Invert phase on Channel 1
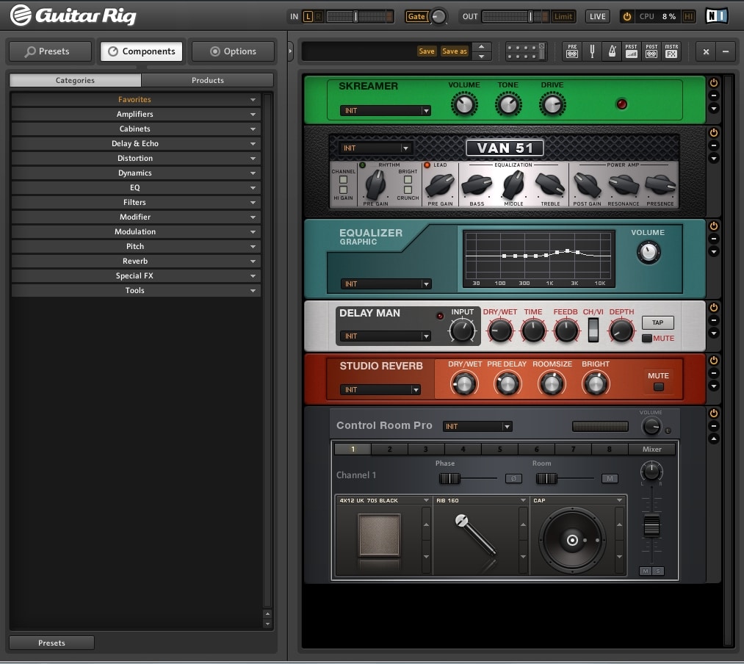 pyautogui.click(x=513, y=478)
